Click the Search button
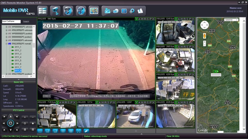The height and width of the screenshot is (139, 248). pyautogui.click(x=26, y=22)
